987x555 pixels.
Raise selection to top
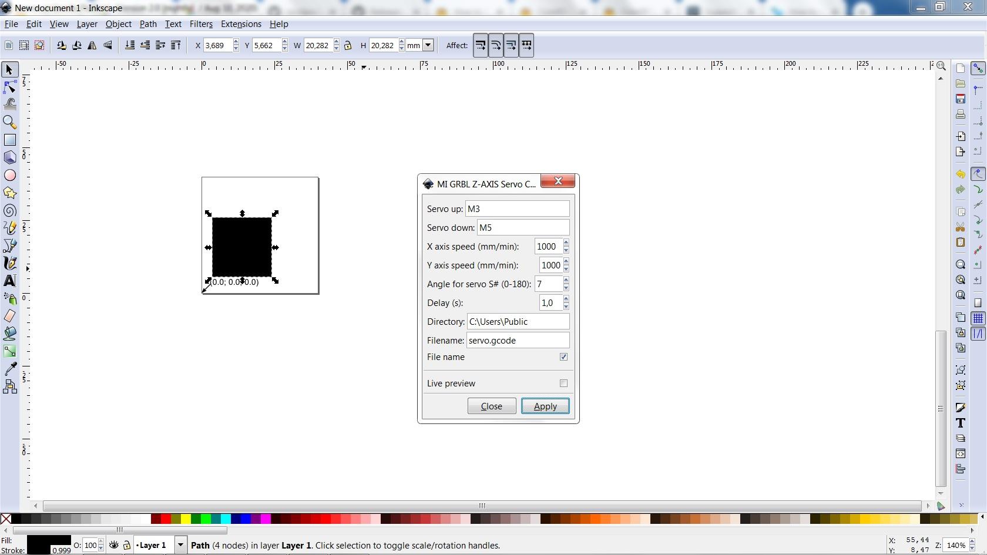click(x=176, y=46)
